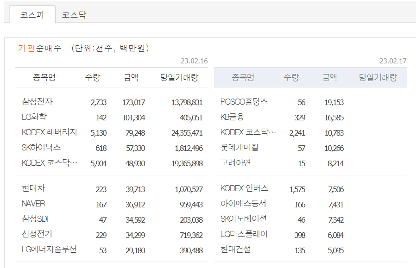Click 당일거래량 header in 23.02.17 table
Image resolution: width=416 pixels, height=268 pixels.
point(378,77)
